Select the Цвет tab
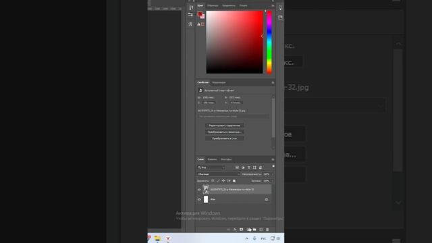The width and height of the screenshot is (432, 243). 200,5
